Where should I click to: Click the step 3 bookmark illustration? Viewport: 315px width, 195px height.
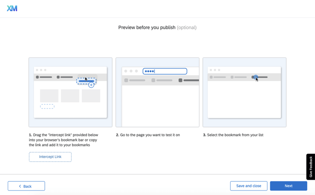pos(244,92)
